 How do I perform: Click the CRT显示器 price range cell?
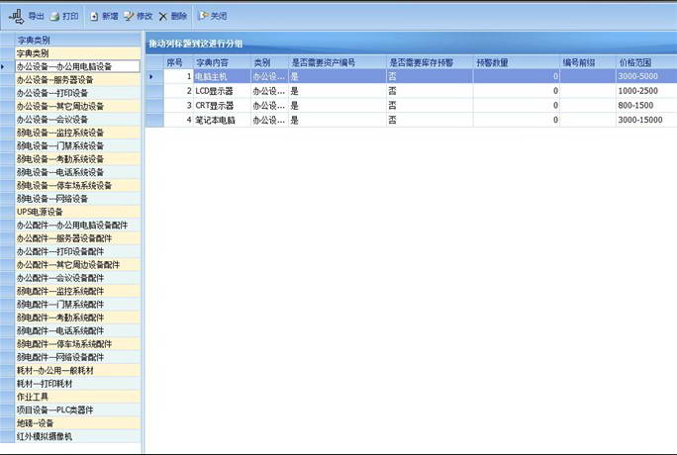click(638, 105)
